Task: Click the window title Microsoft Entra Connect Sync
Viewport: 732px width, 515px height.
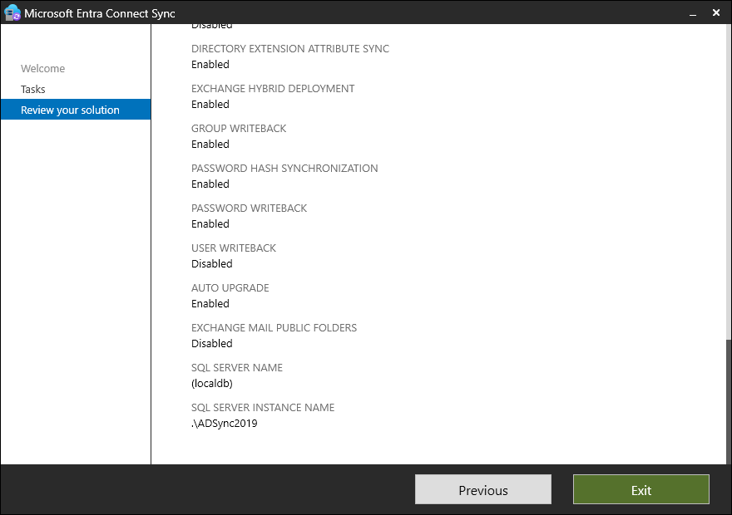Action: click(x=100, y=13)
